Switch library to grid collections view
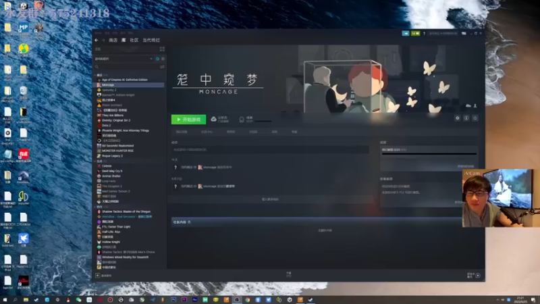The height and width of the screenshot is (304, 540). 162,49
